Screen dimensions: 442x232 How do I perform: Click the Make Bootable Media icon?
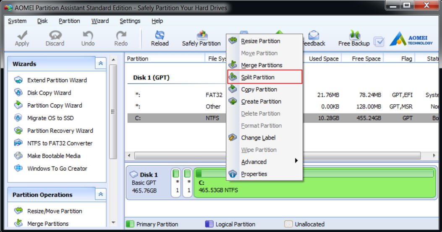18,156
